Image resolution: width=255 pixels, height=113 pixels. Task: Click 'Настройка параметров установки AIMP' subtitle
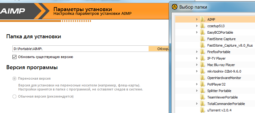92,14
